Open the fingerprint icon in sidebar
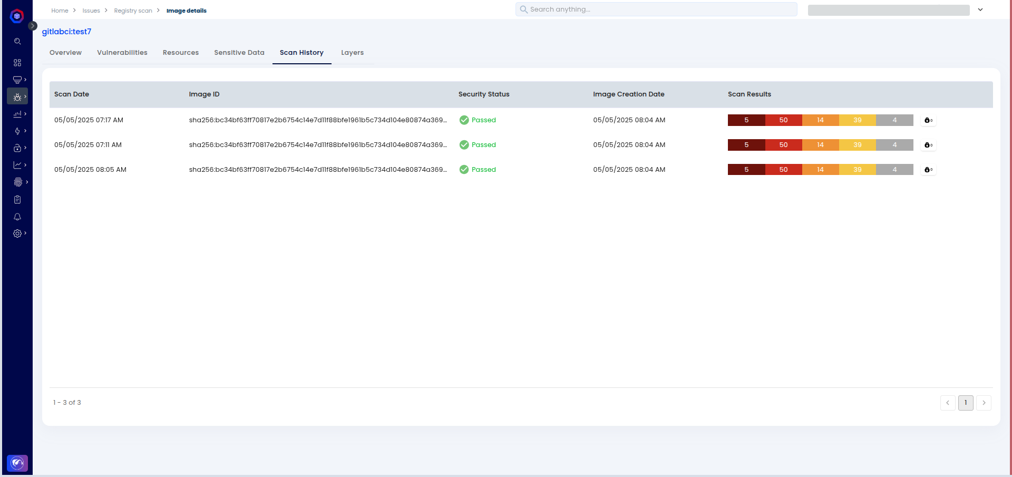Screen dimensions: 1012x477 tap(17, 182)
